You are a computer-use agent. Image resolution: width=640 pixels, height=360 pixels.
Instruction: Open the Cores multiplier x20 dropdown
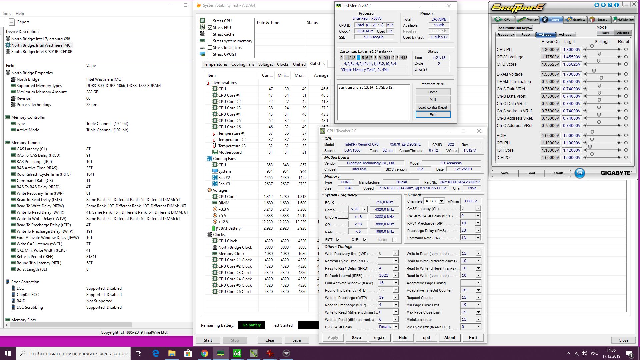click(364, 209)
